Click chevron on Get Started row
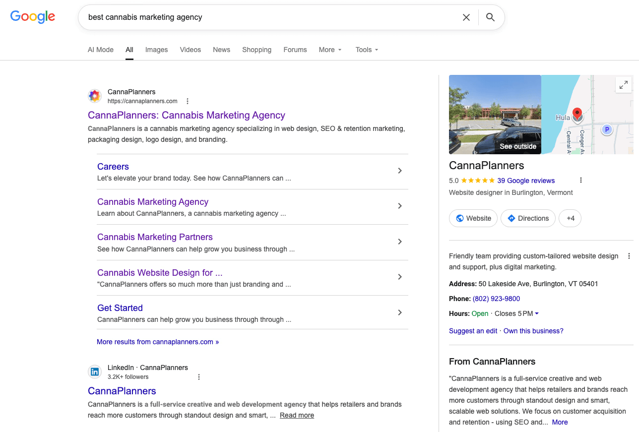The height and width of the screenshot is (432, 639). pos(400,312)
